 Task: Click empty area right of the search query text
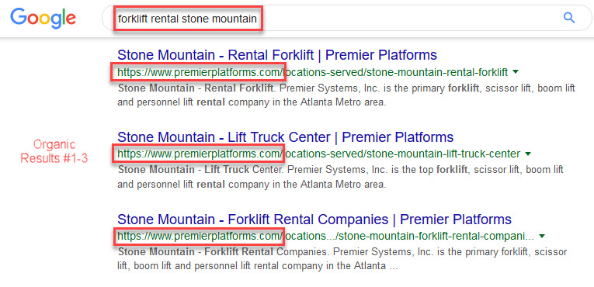(409, 18)
